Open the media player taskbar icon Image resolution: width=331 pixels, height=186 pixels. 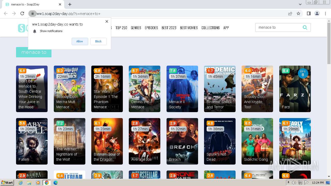pyautogui.click(x=38, y=183)
